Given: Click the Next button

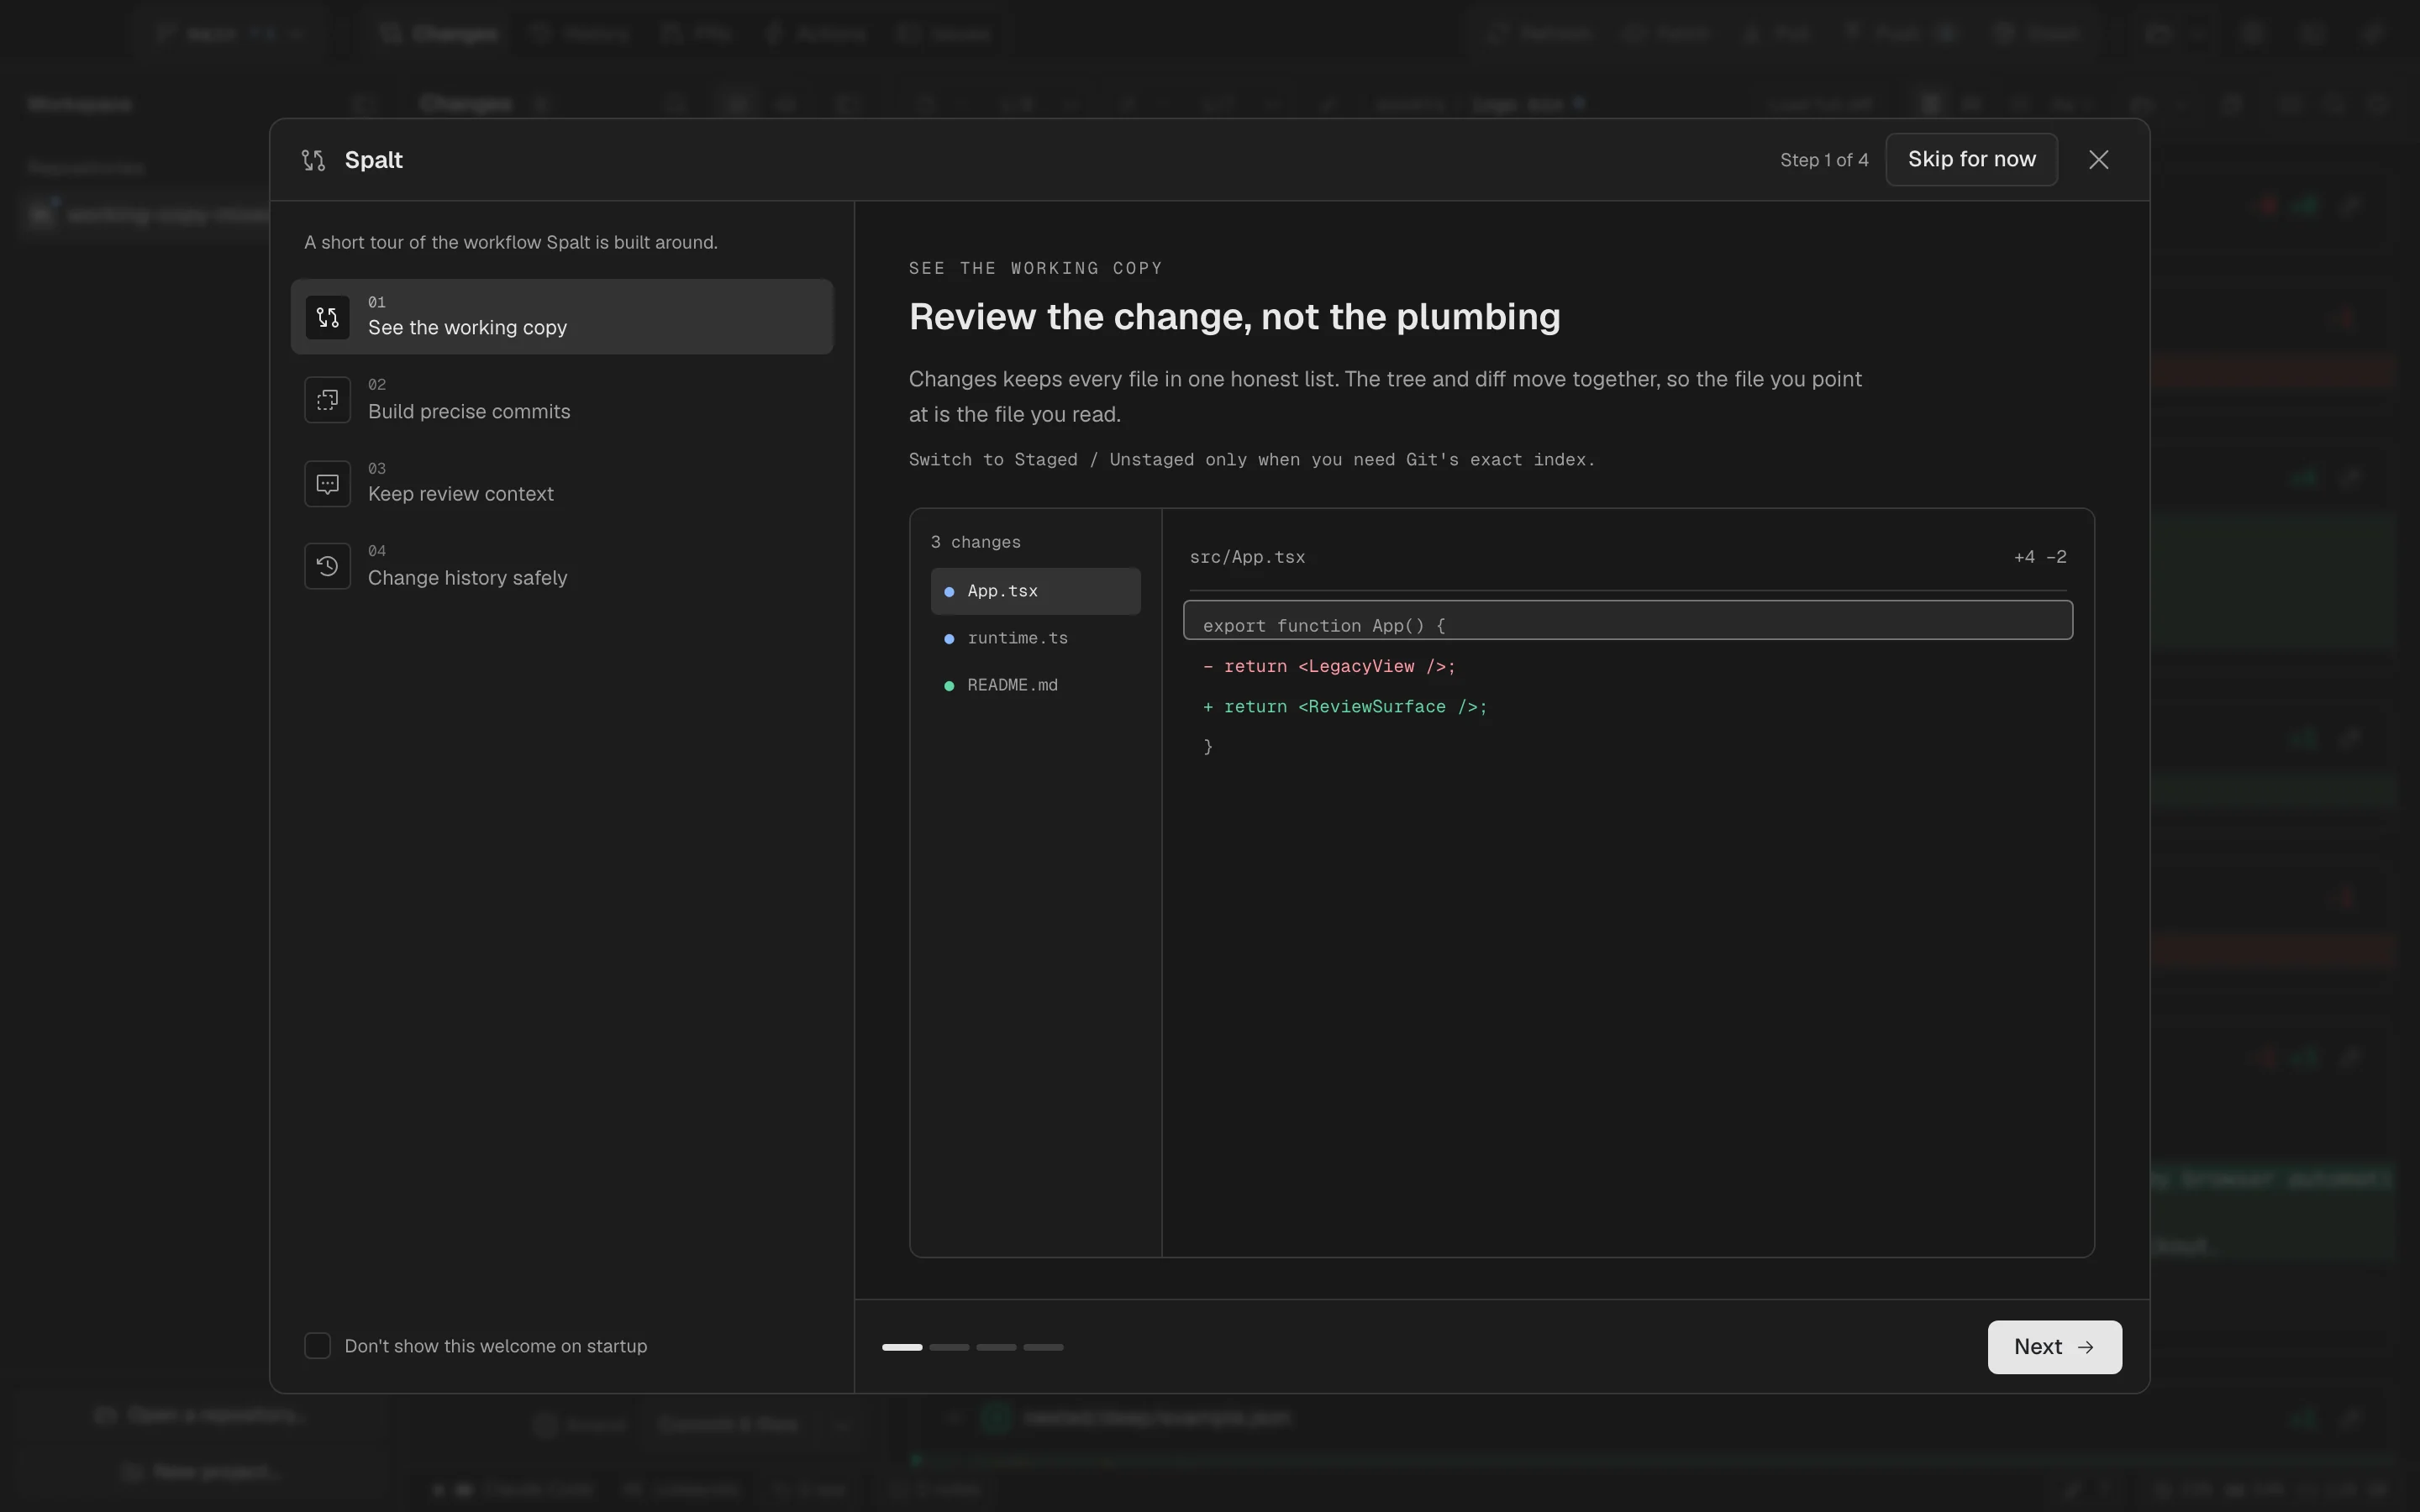Looking at the screenshot, I should [x=2054, y=1347].
